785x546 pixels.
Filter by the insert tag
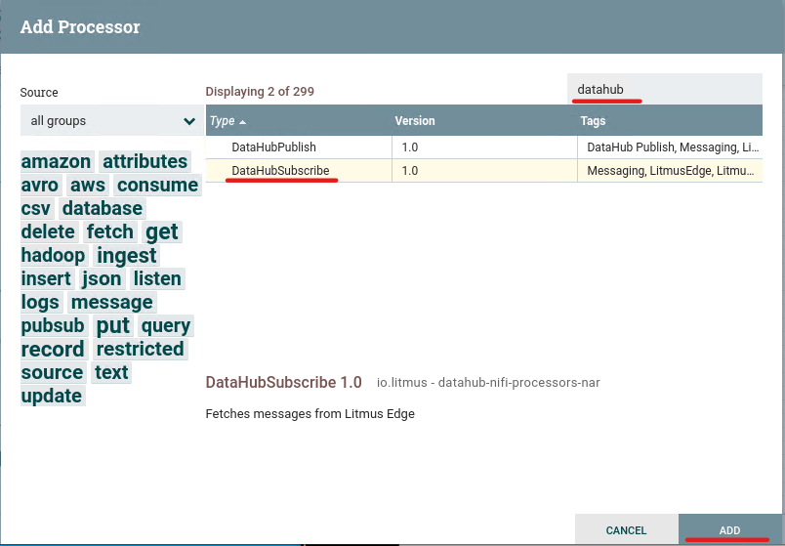click(x=46, y=278)
